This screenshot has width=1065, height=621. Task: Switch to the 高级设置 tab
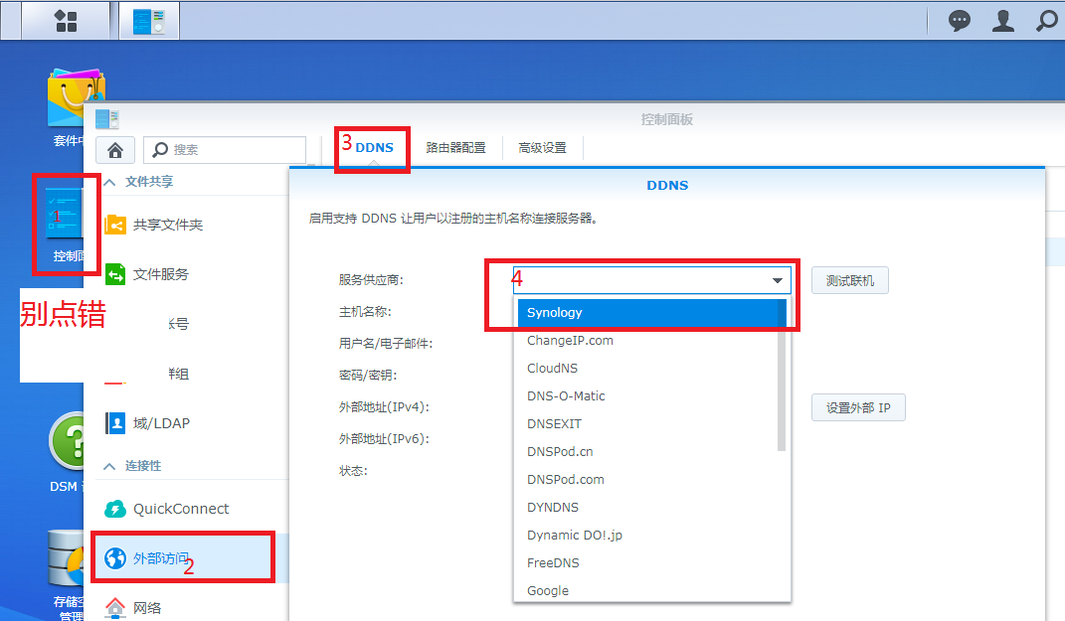click(x=542, y=147)
